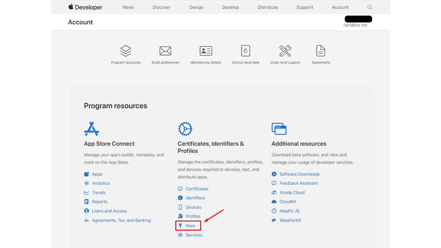Viewport: 441px width, 248px height.
Task: Click the Additional resources icon
Action: tap(279, 129)
